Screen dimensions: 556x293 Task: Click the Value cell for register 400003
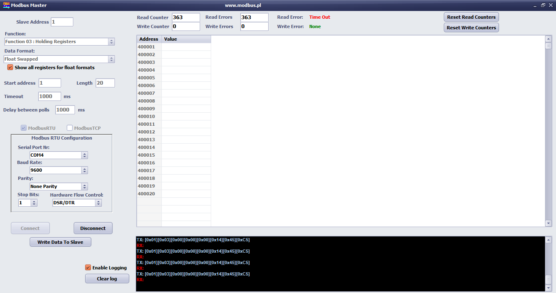(186, 62)
